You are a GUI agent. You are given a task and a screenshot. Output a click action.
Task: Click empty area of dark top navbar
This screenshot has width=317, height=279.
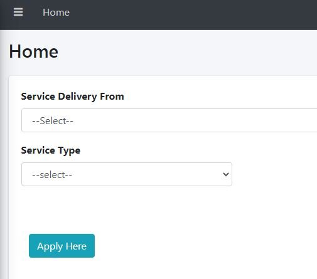pos(188,14)
